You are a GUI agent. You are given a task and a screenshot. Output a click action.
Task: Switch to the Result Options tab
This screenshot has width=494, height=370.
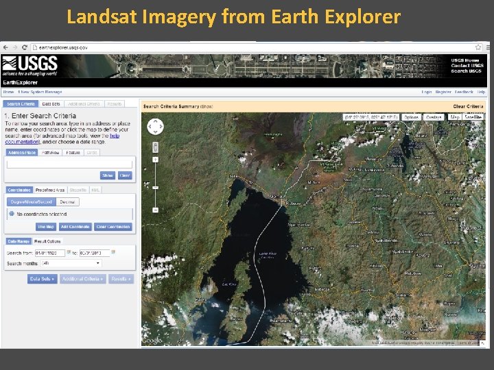[47, 241]
